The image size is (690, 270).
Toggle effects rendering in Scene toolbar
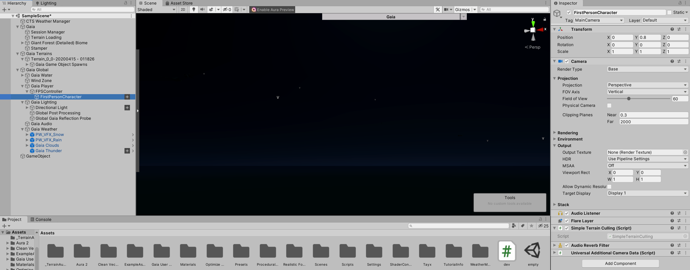click(x=211, y=9)
